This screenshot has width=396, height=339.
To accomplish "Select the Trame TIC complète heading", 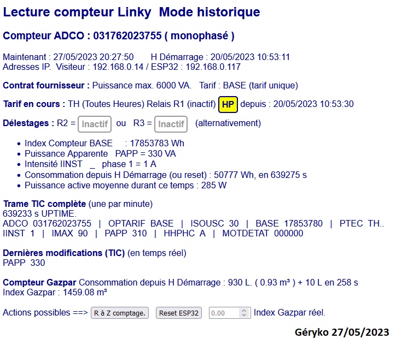I will (44, 204).
